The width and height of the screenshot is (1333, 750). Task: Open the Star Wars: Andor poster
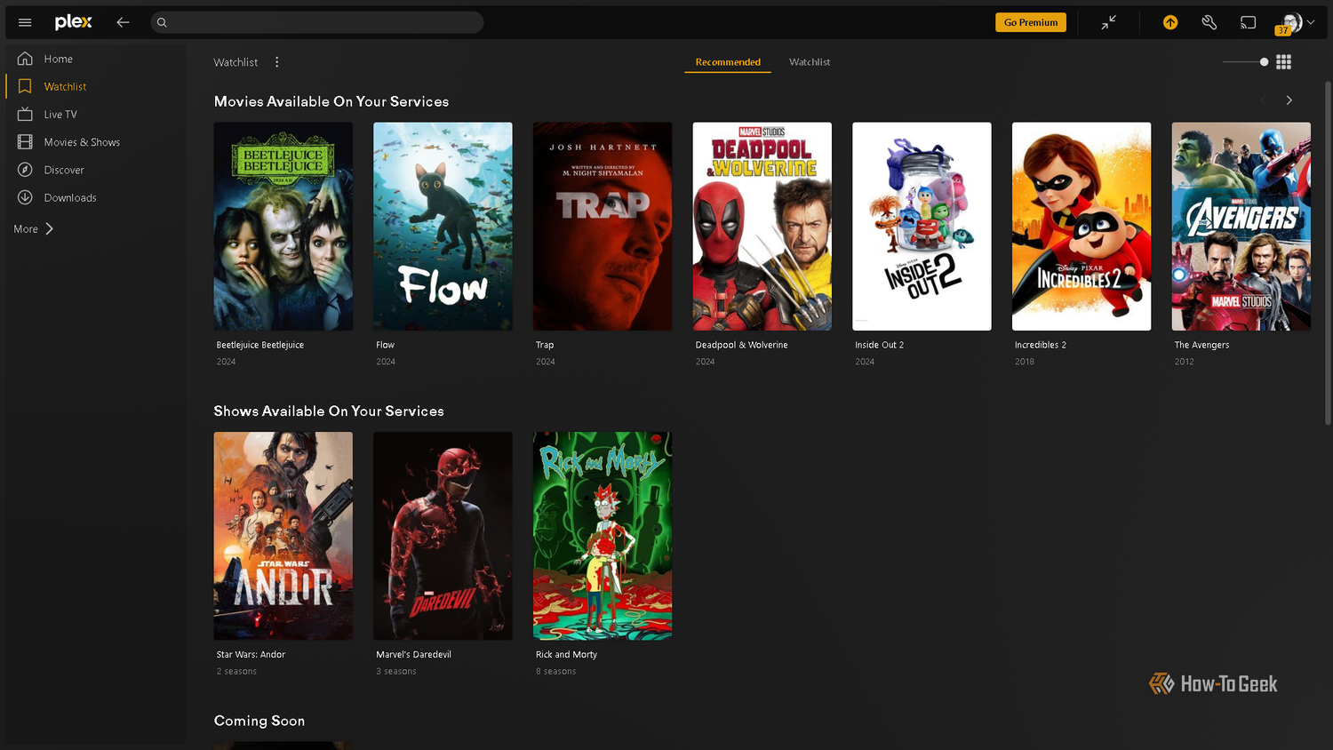pyautogui.click(x=283, y=536)
